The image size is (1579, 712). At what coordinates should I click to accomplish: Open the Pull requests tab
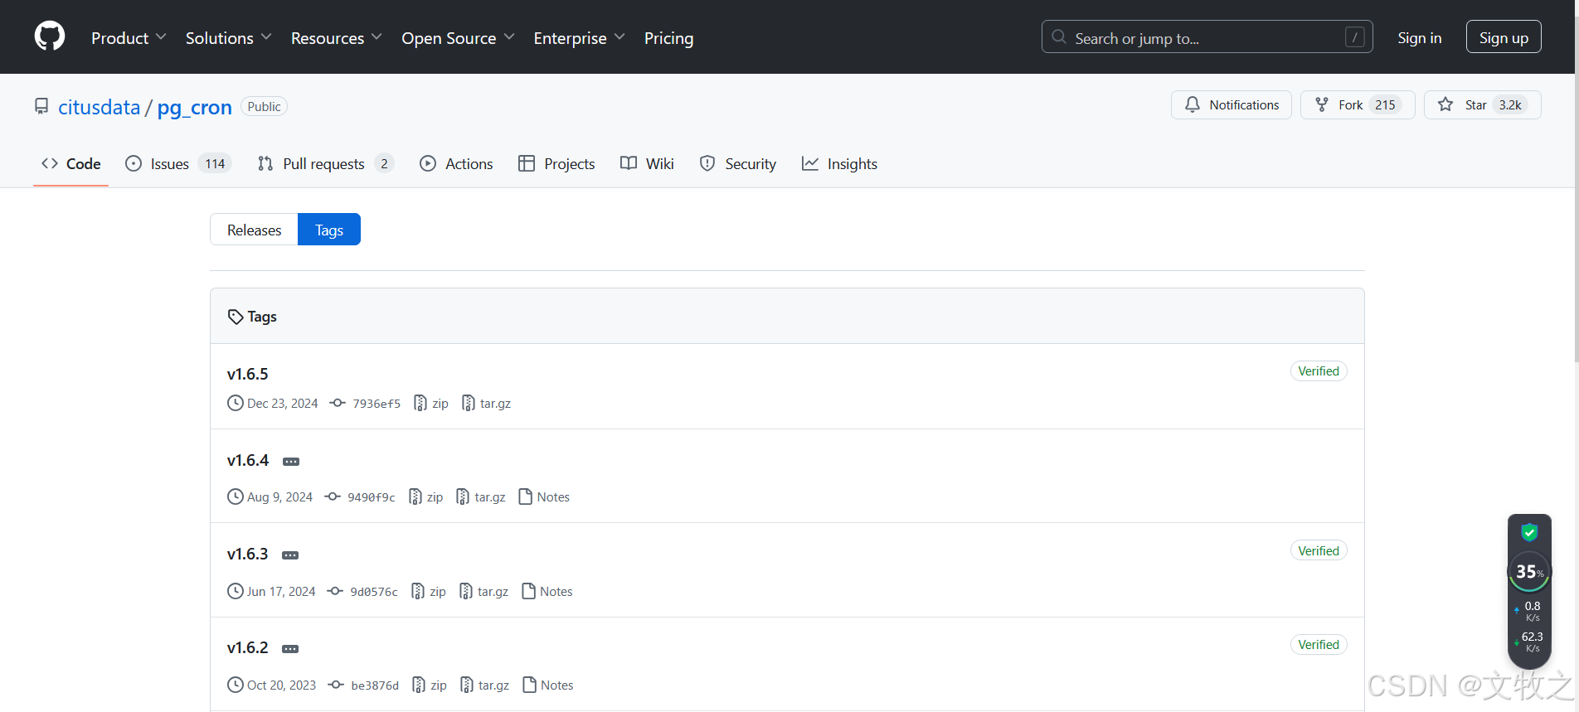[325, 163]
